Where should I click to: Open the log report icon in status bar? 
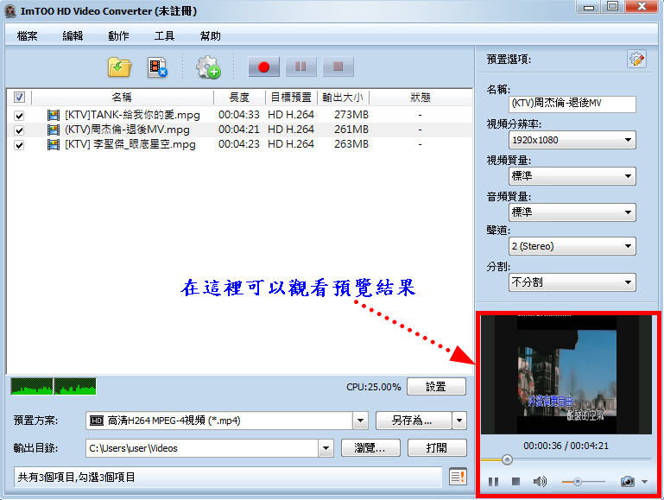click(x=458, y=477)
